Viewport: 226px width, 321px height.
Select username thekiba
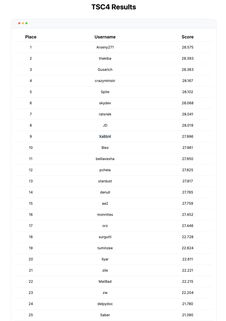tap(105, 58)
